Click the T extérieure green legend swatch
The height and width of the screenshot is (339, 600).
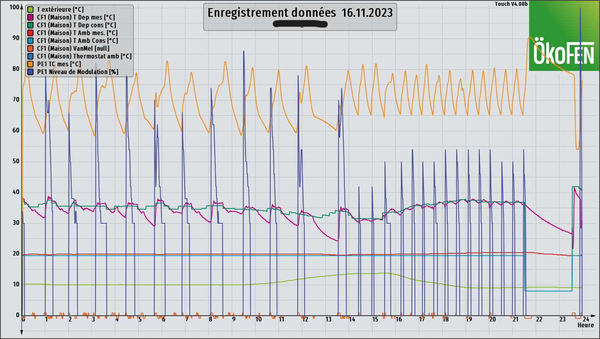[30, 9]
